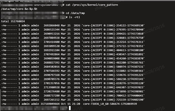The height and width of the screenshot is (111, 175).
Task: Click file name ending in 725159-1774402590
Action: pos(113,100)
